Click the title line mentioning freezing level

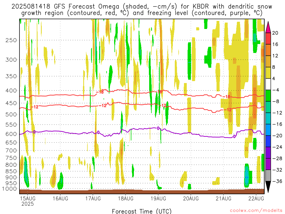tap(142, 13)
